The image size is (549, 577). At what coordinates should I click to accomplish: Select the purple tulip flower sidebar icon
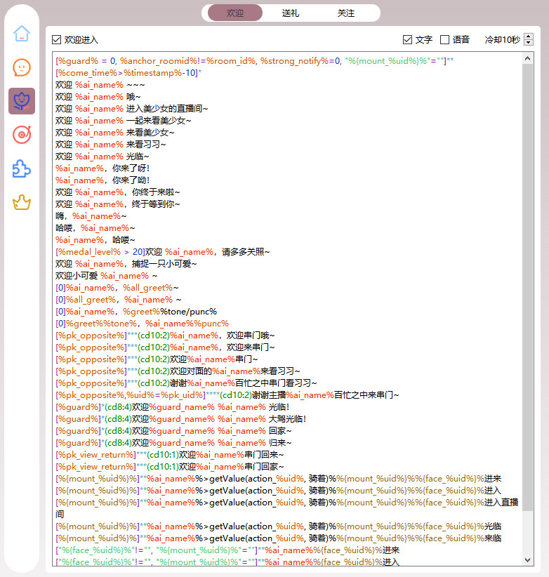pos(22,101)
